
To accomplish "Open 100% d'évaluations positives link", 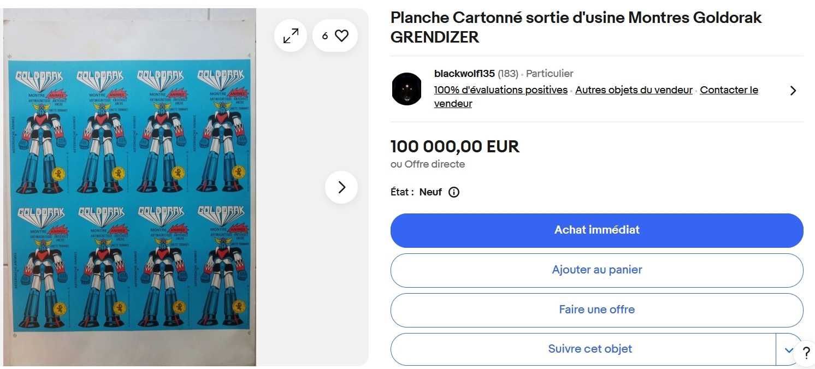I will coord(500,90).
